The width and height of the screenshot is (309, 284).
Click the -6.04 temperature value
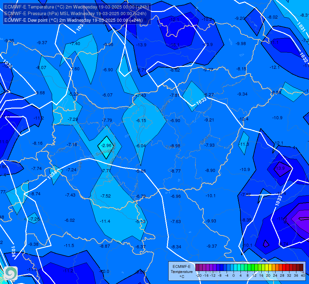click(x=140, y=146)
